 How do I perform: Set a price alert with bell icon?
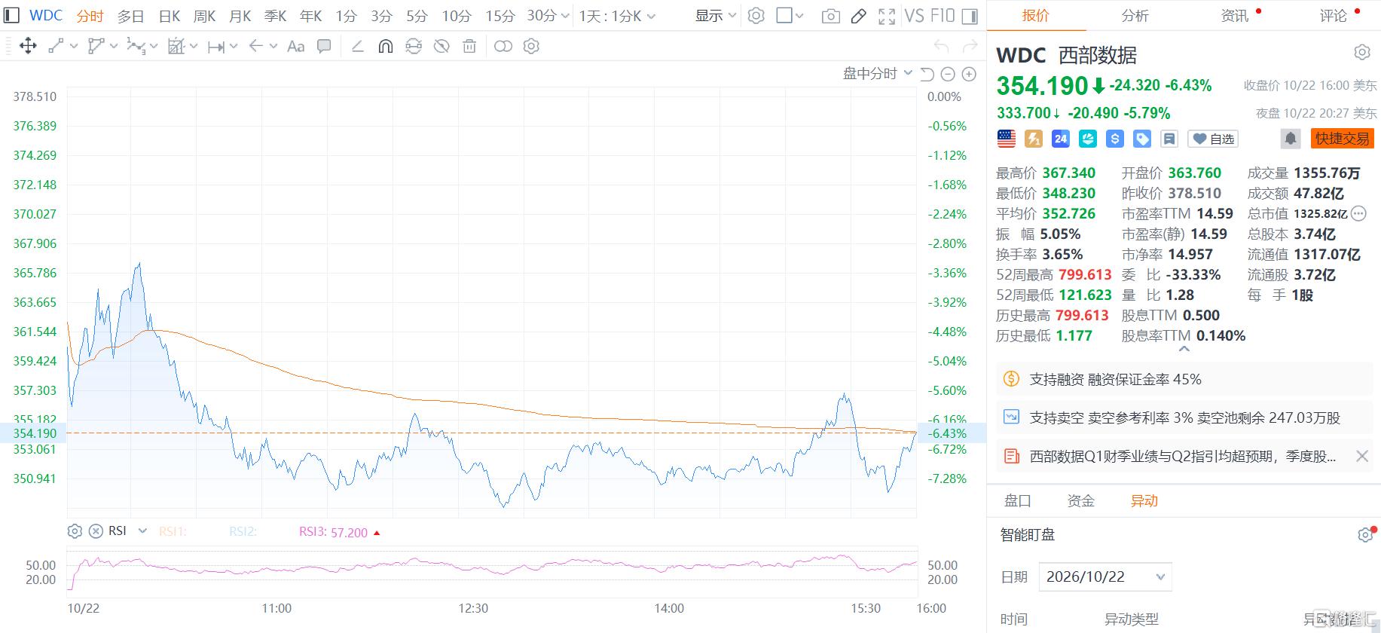click(1291, 139)
